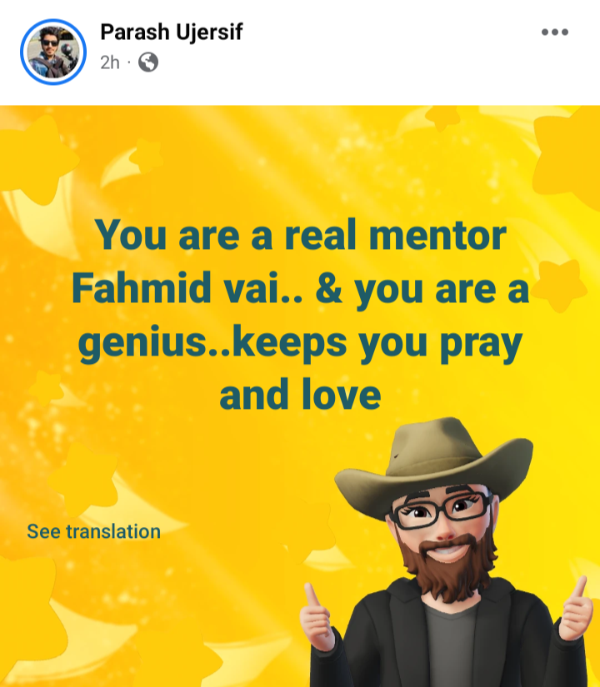Screen dimensions: 600x687
Task: Click the 2h post timestamp
Action: pos(110,62)
